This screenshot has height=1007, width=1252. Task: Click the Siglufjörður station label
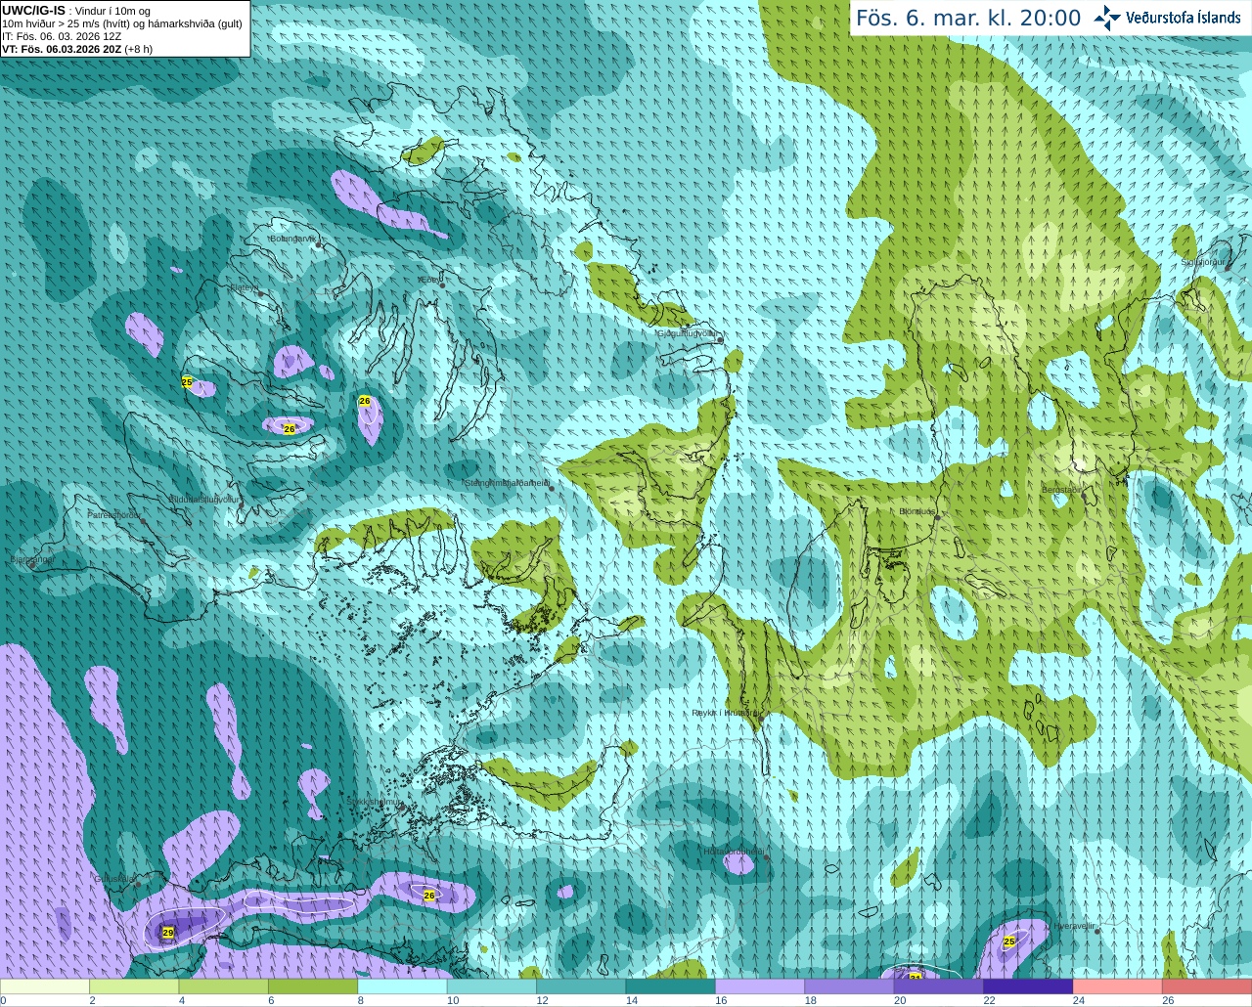[x=1202, y=262]
